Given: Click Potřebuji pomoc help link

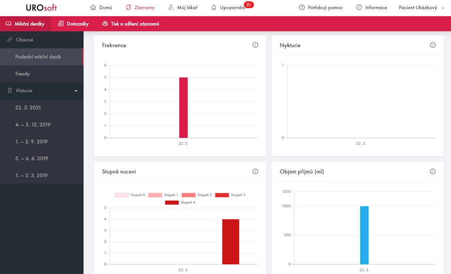Looking at the screenshot, I should click(x=321, y=8).
